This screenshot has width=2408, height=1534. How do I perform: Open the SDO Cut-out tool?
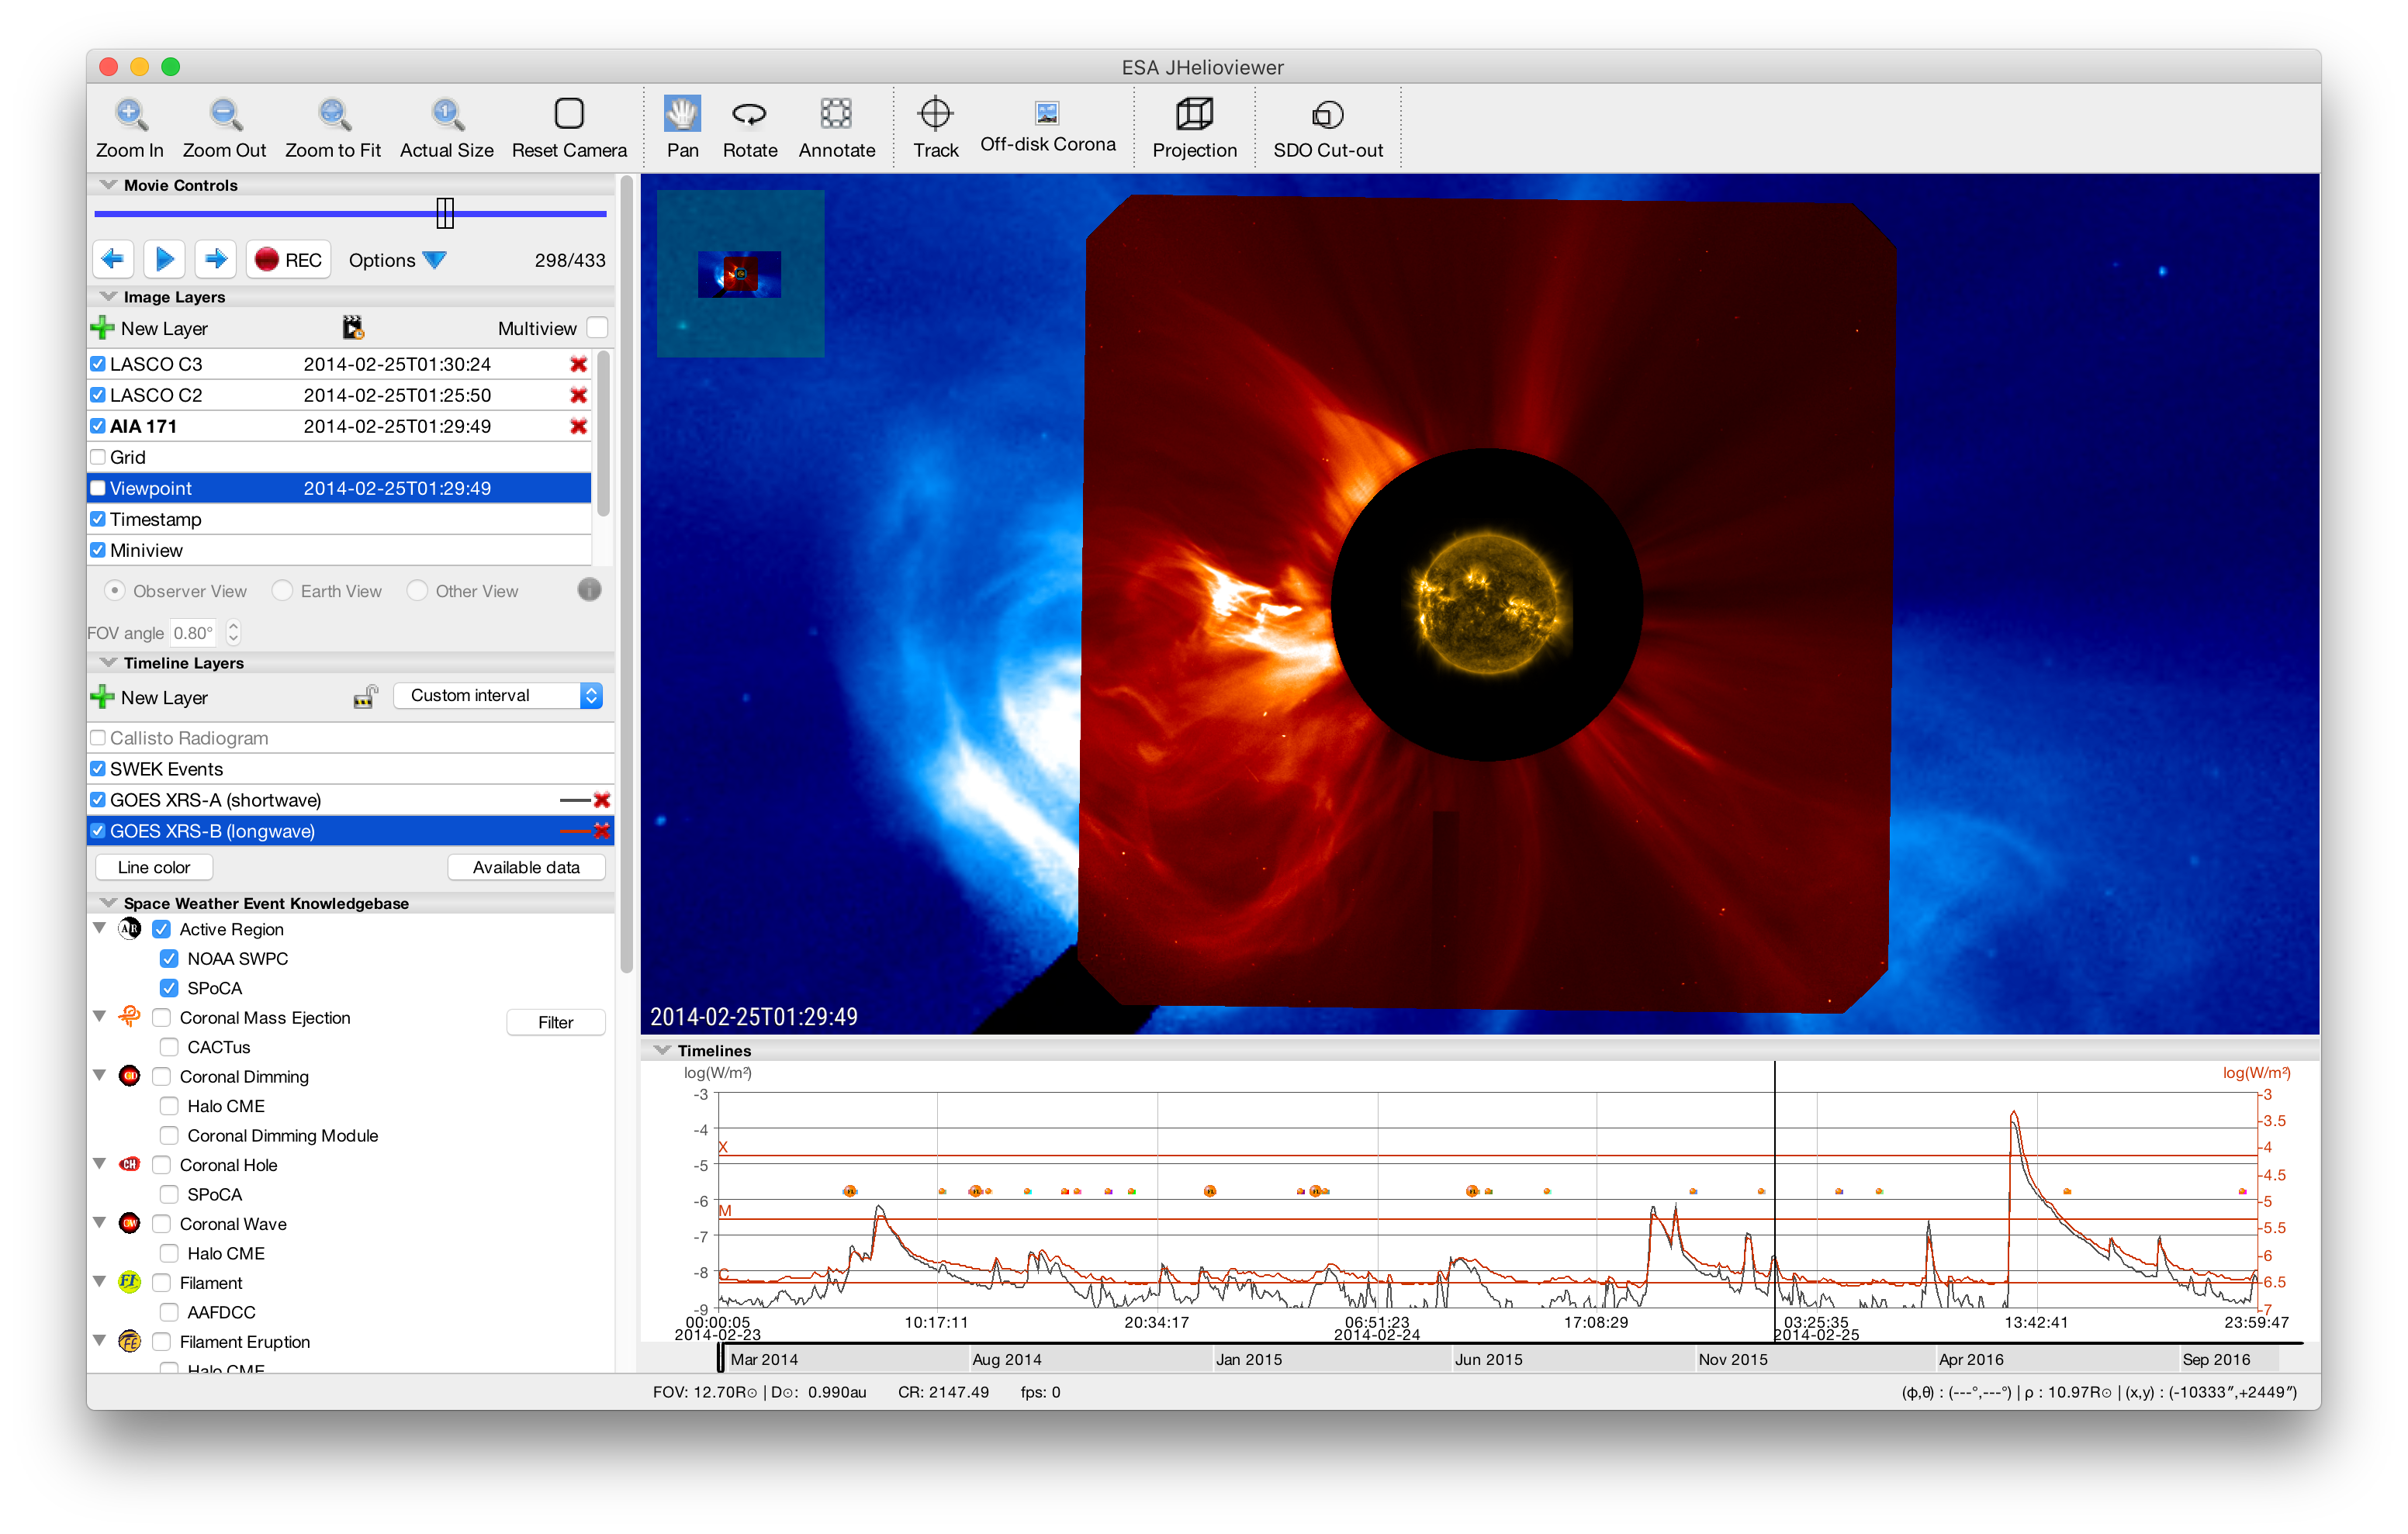1327,128
